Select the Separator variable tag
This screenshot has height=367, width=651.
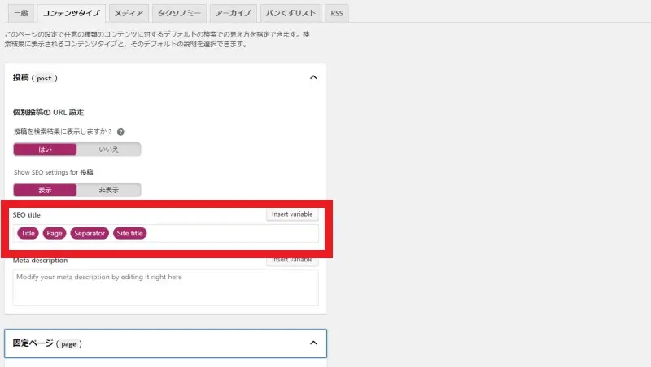(x=90, y=233)
